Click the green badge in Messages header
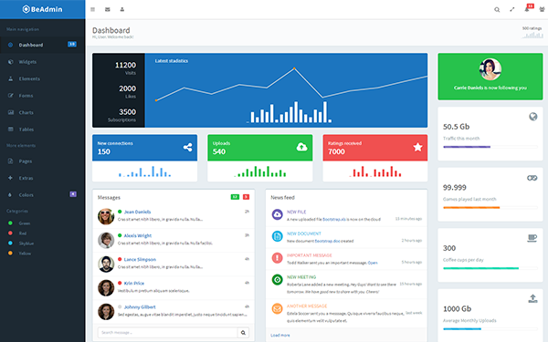Image resolution: width=548 pixels, height=342 pixels. pos(235,197)
